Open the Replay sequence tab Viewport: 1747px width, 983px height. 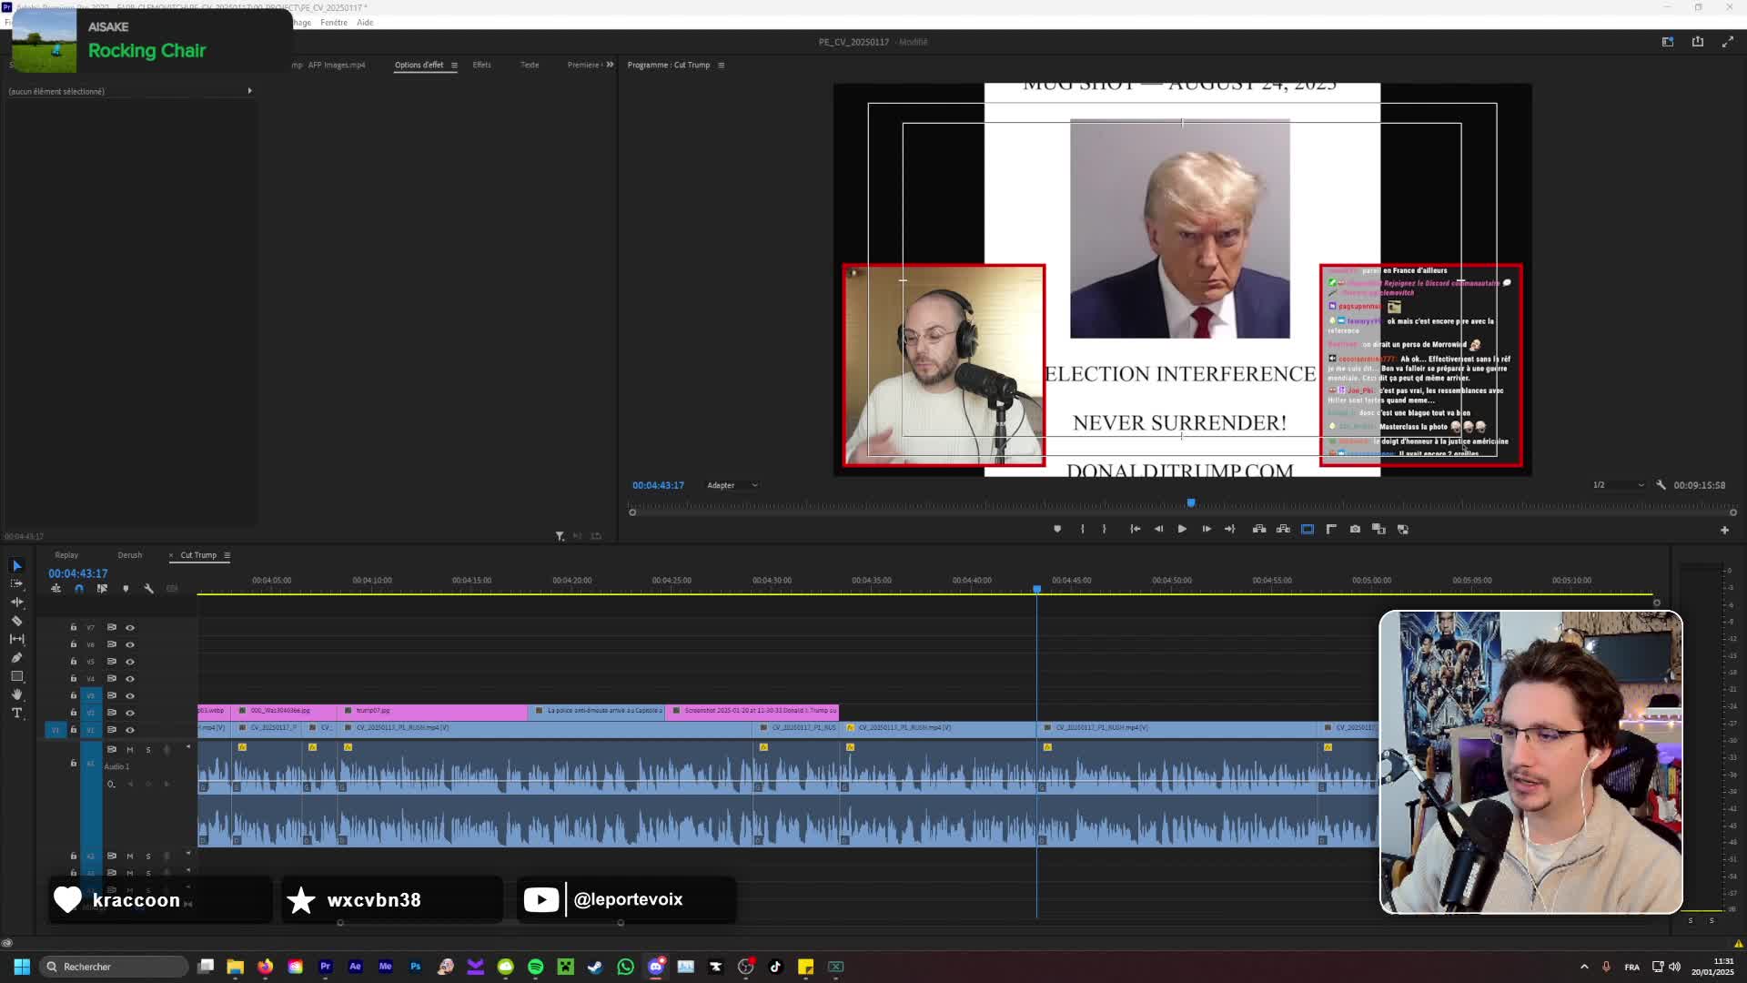66,555
